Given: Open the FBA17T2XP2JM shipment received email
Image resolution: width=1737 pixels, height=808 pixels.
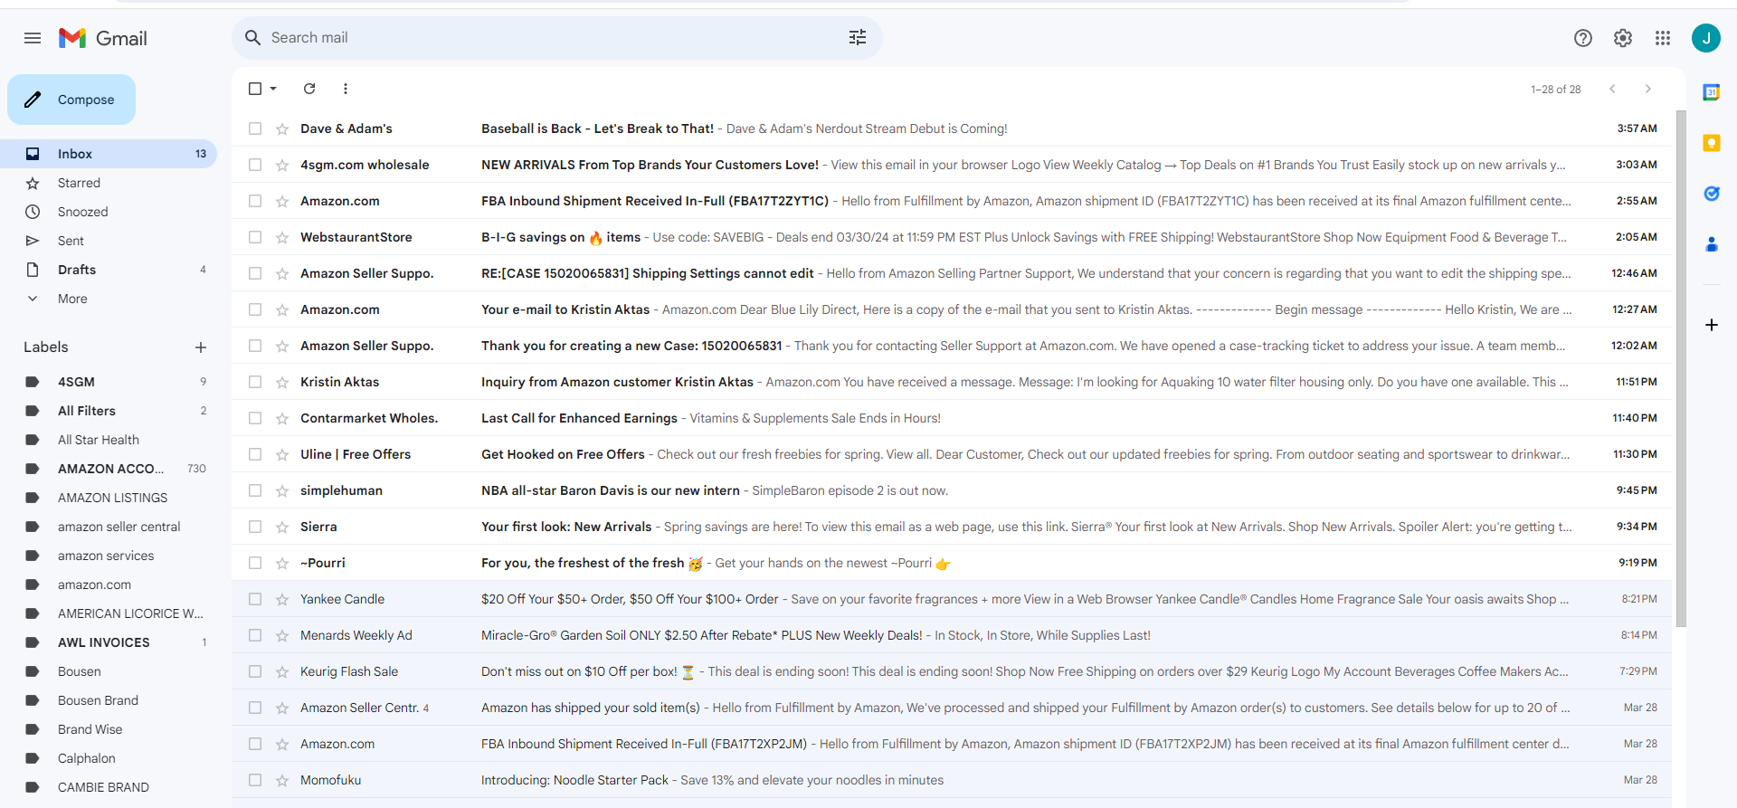Looking at the screenshot, I should (952, 744).
